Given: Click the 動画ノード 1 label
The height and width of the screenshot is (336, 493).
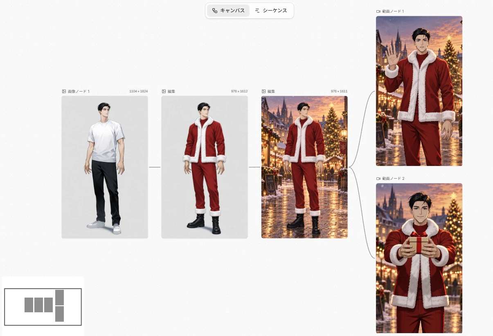Looking at the screenshot, I should [x=393, y=11].
